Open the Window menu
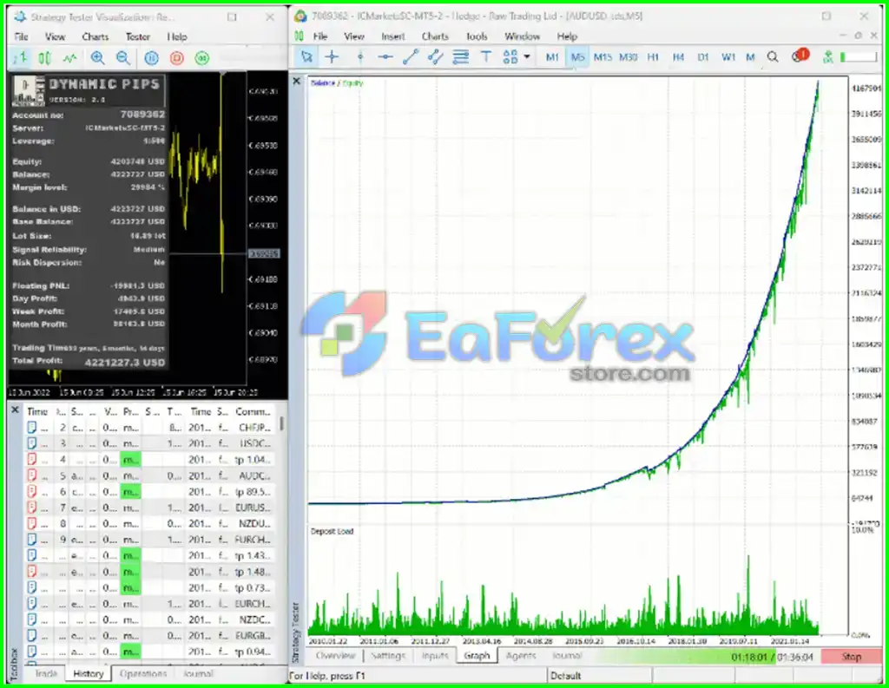 coord(522,36)
